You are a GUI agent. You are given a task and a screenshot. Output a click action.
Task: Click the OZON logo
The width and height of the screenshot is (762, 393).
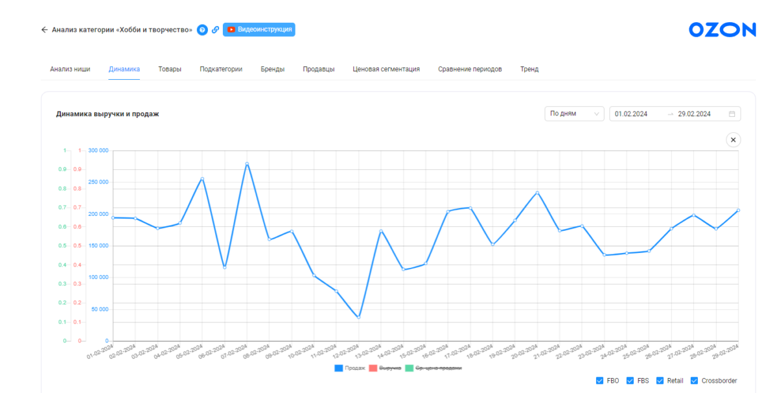pyautogui.click(x=722, y=30)
